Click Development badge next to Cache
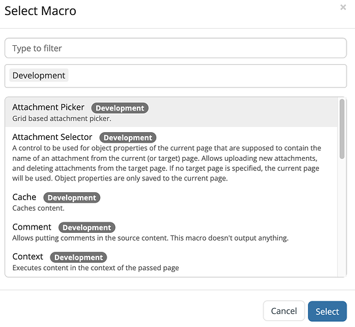The width and height of the screenshot is (355, 327). pos(72,198)
